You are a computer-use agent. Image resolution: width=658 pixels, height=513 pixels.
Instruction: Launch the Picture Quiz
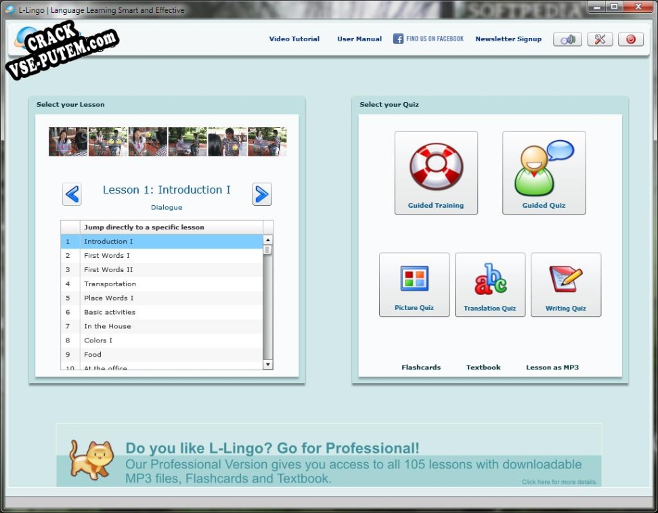(x=414, y=284)
